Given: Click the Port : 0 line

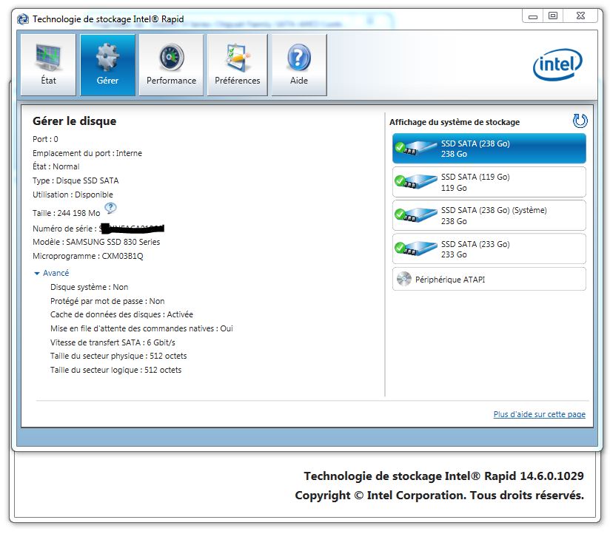Looking at the screenshot, I should [45, 139].
